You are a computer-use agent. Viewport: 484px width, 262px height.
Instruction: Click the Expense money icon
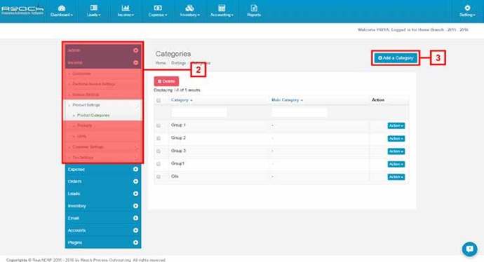(x=158, y=8)
